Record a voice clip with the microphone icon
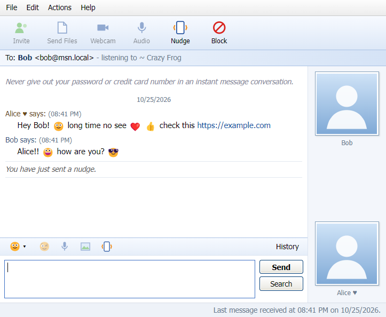This screenshot has width=386, height=317. coord(65,247)
